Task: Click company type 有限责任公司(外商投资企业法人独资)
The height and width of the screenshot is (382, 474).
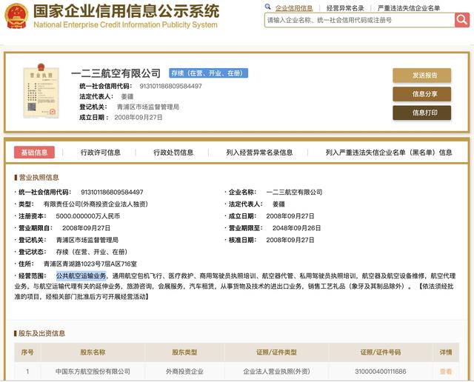Action: 96,204
